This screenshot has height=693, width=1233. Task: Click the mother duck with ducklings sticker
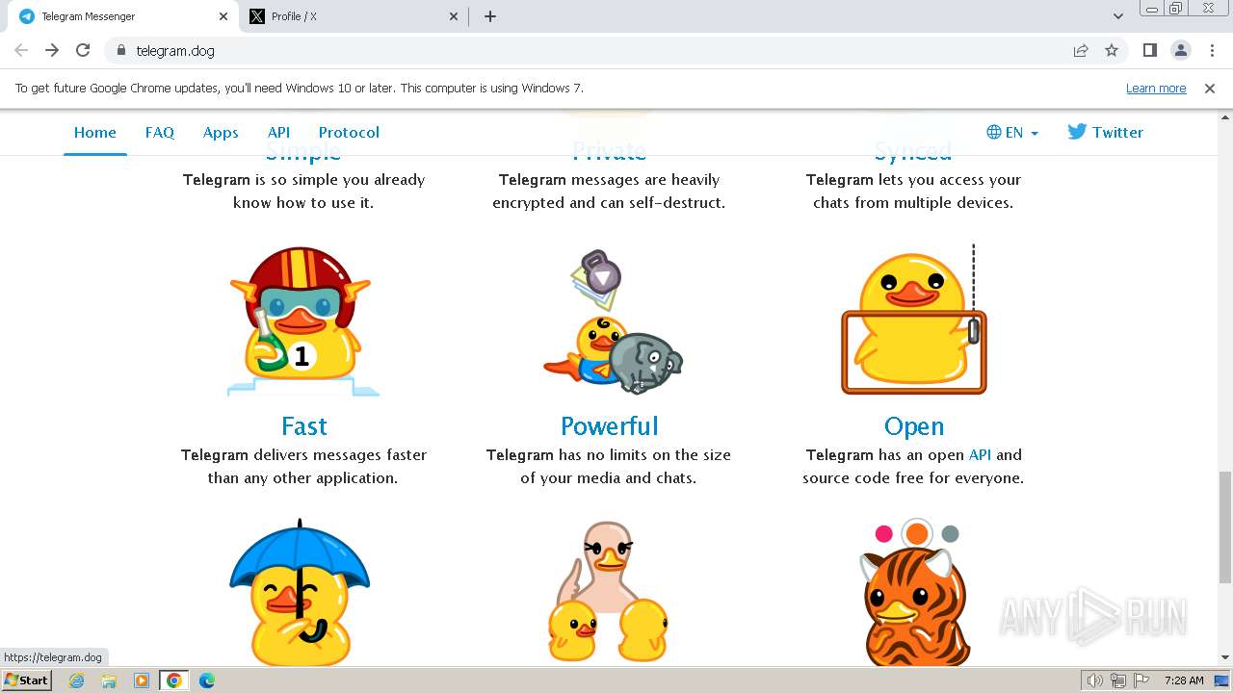tap(609, 592)
